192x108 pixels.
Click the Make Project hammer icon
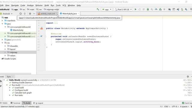pos(98,9)
